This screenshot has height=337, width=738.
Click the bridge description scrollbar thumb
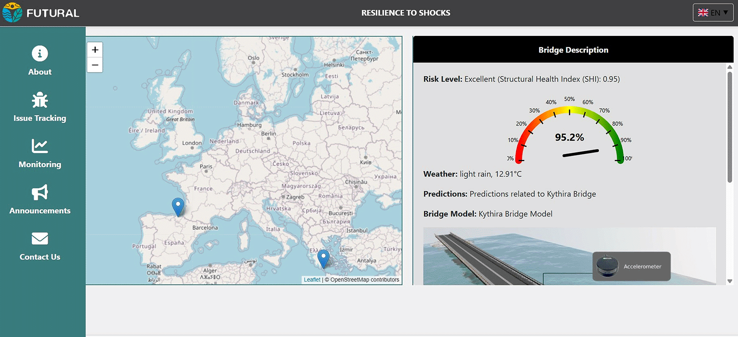[x=730, y=127]
